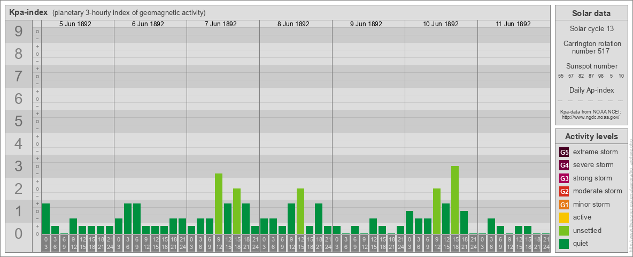Viewport: 633px width, 257px height.
Task: Click the unsettled bar on 10 Jun 9-12
Action: click(436, 211)
